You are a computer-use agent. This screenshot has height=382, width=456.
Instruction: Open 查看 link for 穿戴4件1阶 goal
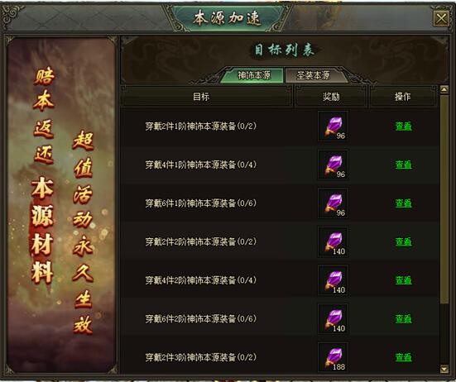point(403,165)
